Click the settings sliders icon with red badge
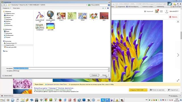Image resolution: width=182 pixels, height=102 pixels. (x=157, y=11)
